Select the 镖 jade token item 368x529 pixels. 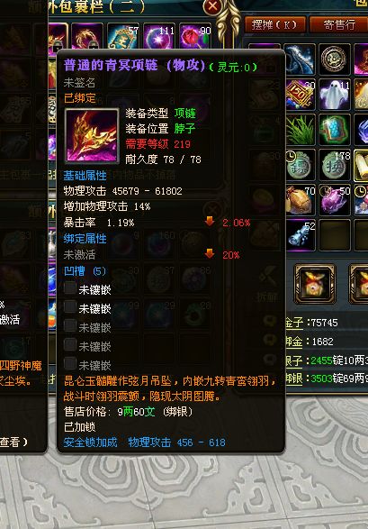301,165
